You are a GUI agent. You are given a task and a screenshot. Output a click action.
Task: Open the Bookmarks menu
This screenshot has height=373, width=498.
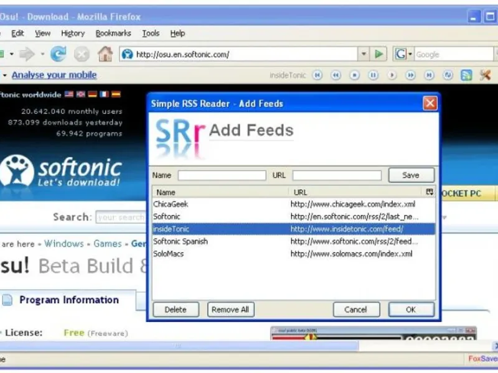pos(113,34)
